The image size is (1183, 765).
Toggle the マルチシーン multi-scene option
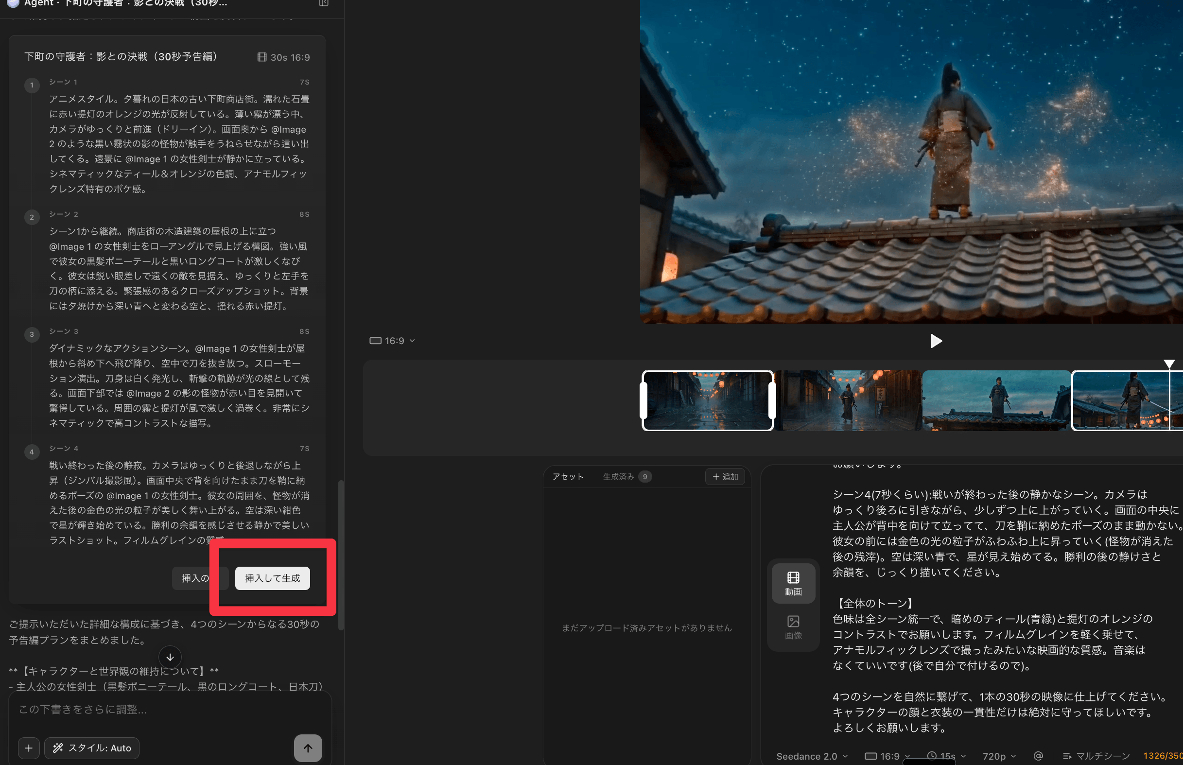(1096, 756)
